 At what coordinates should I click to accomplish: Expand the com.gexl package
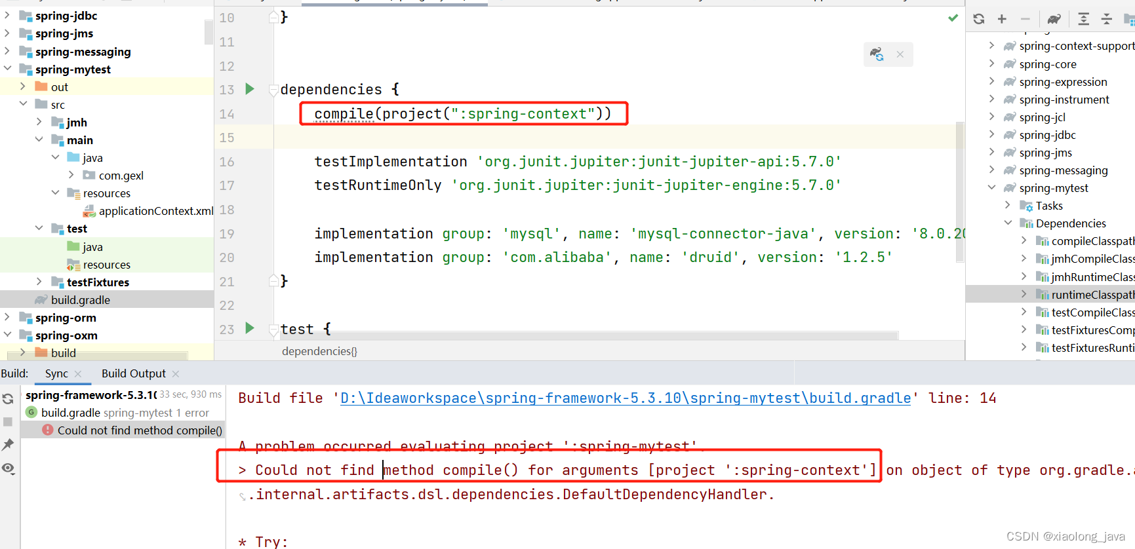(x=71, y=174)
